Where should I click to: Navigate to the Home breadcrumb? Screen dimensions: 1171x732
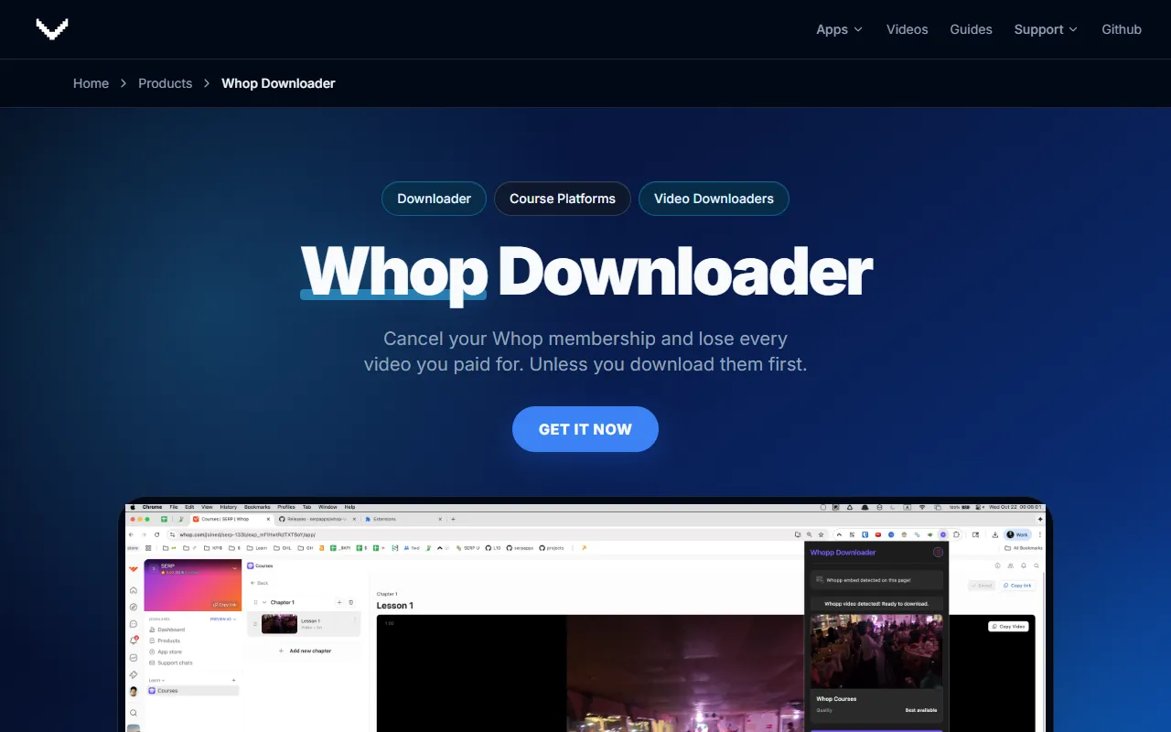point(91,83)
